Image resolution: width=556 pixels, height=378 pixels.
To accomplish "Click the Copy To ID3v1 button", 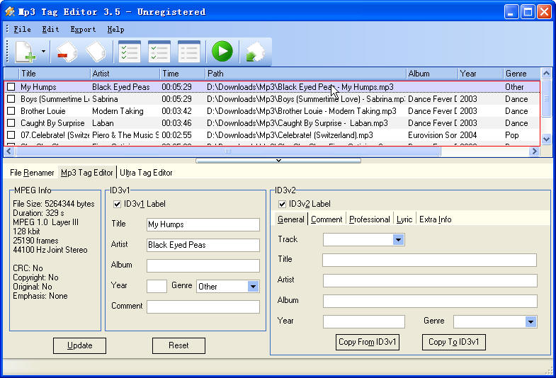I will (454, 342).
